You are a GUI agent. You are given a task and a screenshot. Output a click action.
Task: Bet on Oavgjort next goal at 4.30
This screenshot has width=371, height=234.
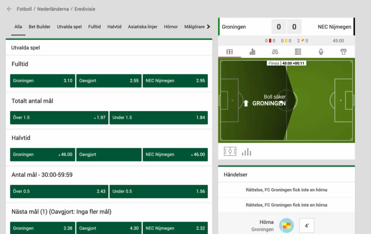[x=109, y=228]
